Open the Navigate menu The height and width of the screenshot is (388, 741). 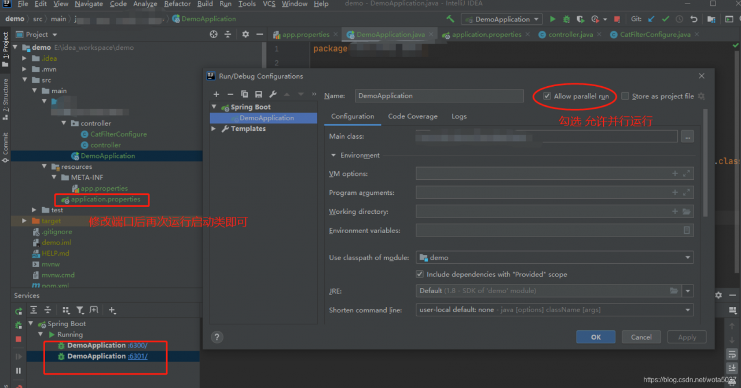coord(89,4)
